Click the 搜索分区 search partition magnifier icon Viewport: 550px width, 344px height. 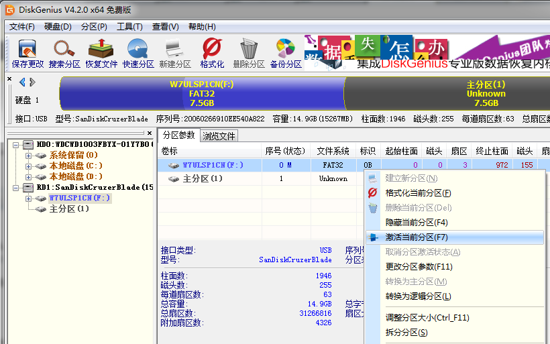[x=64, y=49]
